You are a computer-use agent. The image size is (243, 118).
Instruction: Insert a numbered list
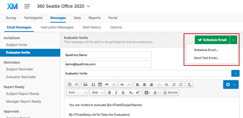point(174,84)
